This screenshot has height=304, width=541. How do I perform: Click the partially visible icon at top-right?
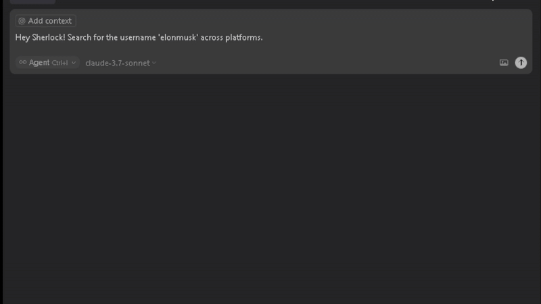pyautogui.click(x=493, y=1)
